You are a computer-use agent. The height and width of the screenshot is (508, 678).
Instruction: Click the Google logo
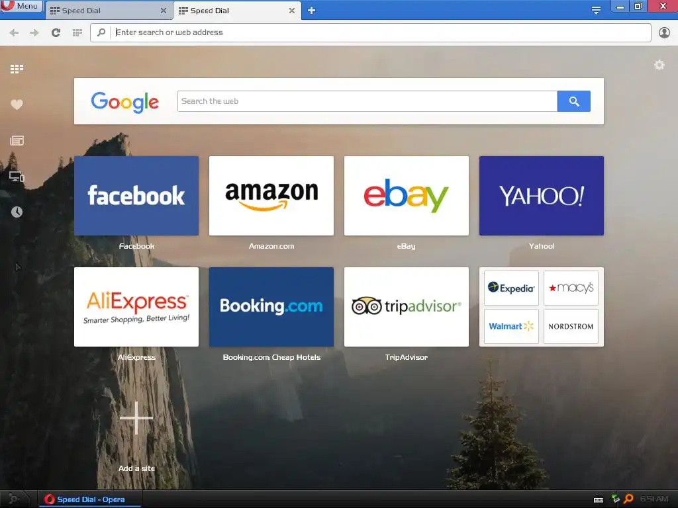tap(125, 101)
